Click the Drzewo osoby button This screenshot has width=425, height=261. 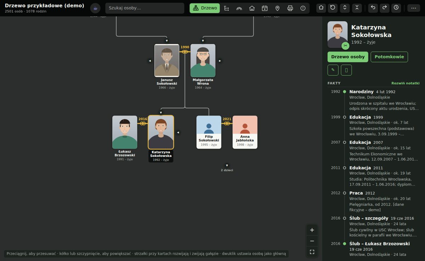[348, 57]
